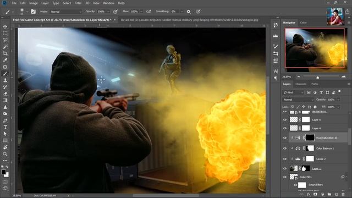
Task: Select the Eyedropper tool
Action: click(x=5, y=60)
